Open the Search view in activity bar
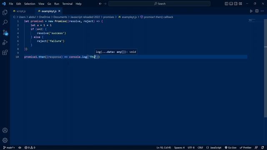The image size is (267, 150). click(x=5, y=22)
